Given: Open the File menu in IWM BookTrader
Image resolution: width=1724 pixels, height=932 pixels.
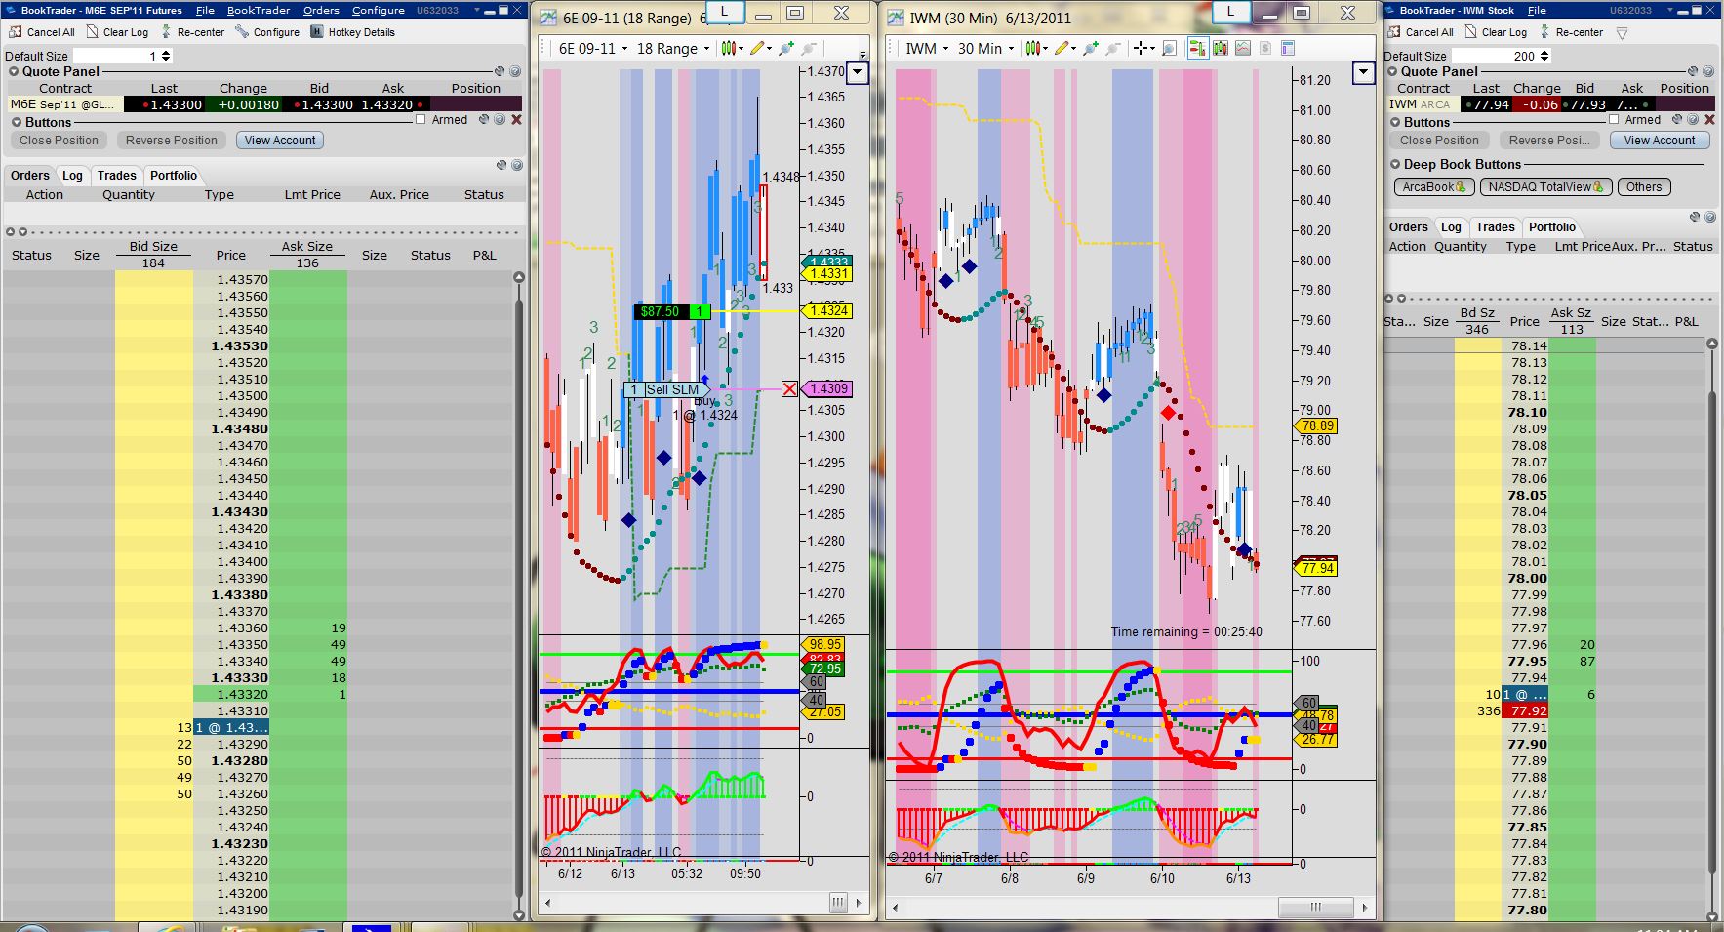Looking at the screenshot, I should pos(1537,10).
